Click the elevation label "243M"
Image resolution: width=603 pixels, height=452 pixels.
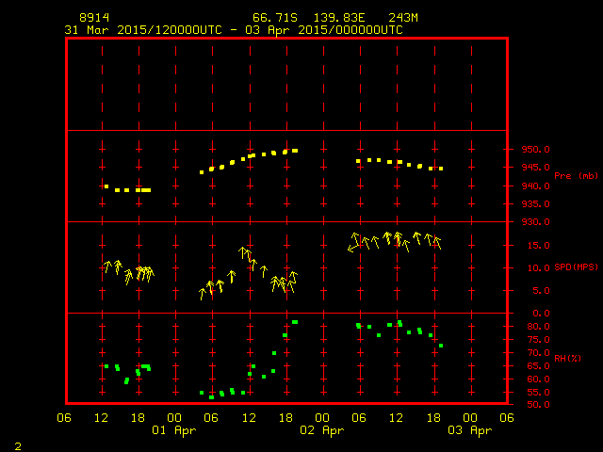pyautogui.click(x=403, y=18)
